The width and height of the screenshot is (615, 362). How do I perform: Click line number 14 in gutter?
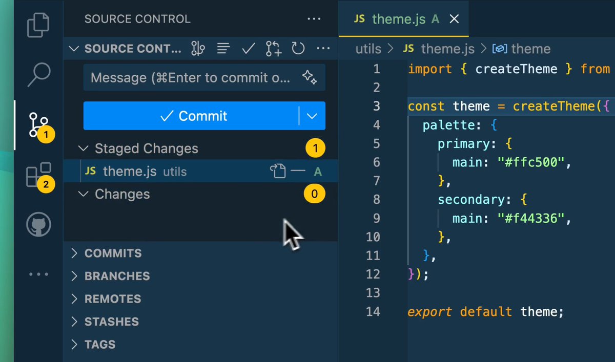coord(373,311)
